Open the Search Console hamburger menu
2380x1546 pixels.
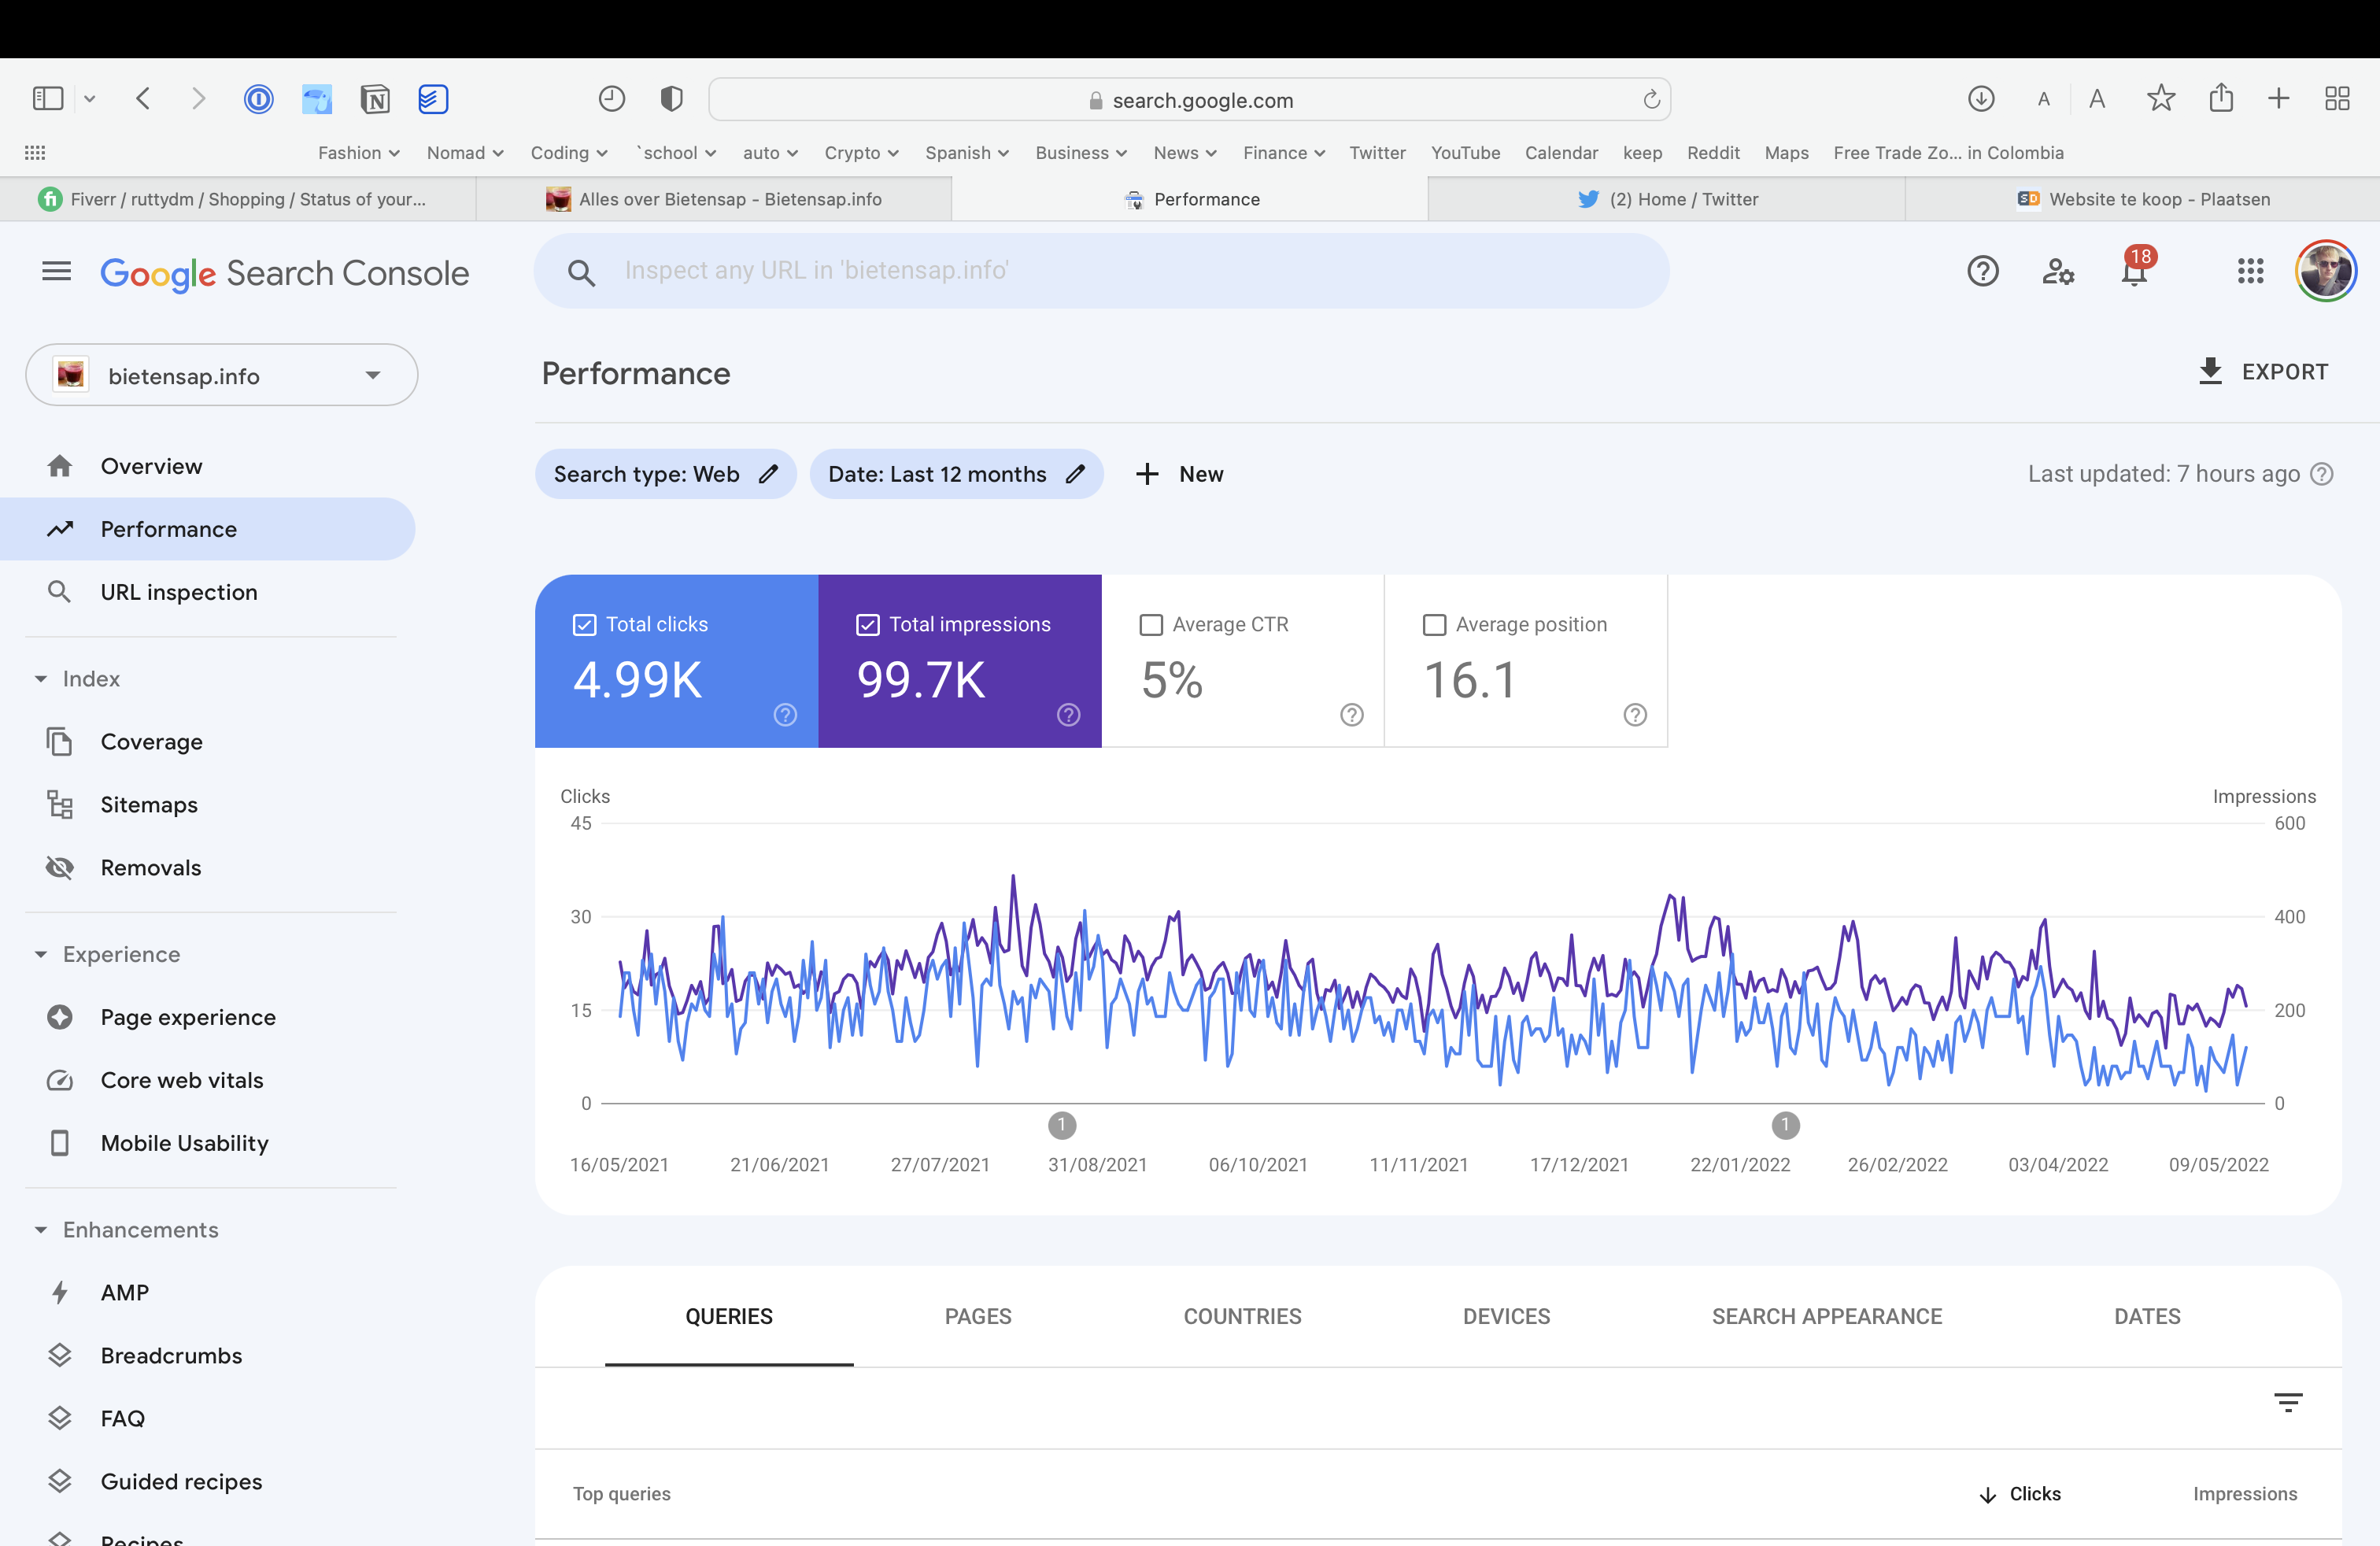pyautogui.click(x=57, y=271)
